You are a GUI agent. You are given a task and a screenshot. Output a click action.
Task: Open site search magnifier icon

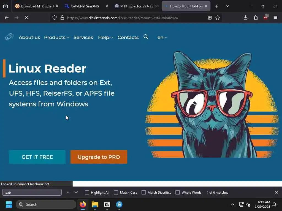coord(146,37)
